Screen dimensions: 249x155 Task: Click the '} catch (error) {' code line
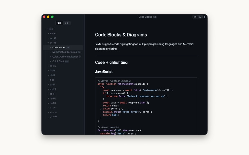point(111,109)
